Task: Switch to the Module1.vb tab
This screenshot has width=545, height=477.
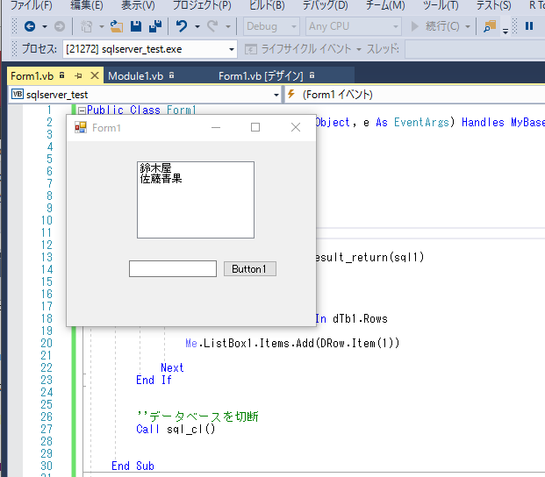Action: point(135,76)
